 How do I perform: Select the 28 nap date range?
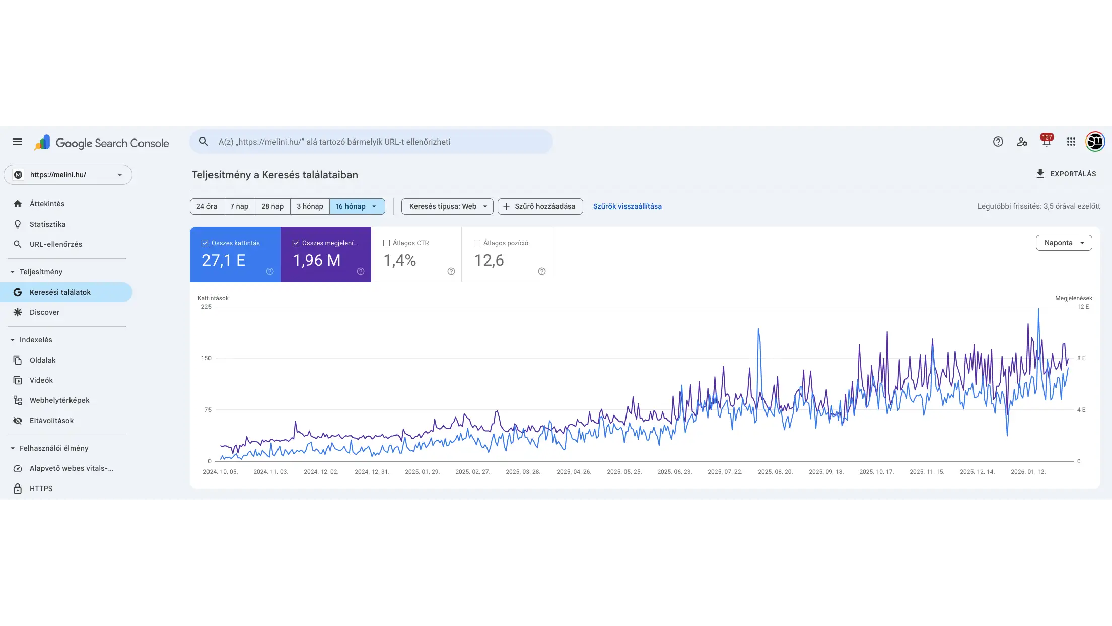[x=272, y=206]
